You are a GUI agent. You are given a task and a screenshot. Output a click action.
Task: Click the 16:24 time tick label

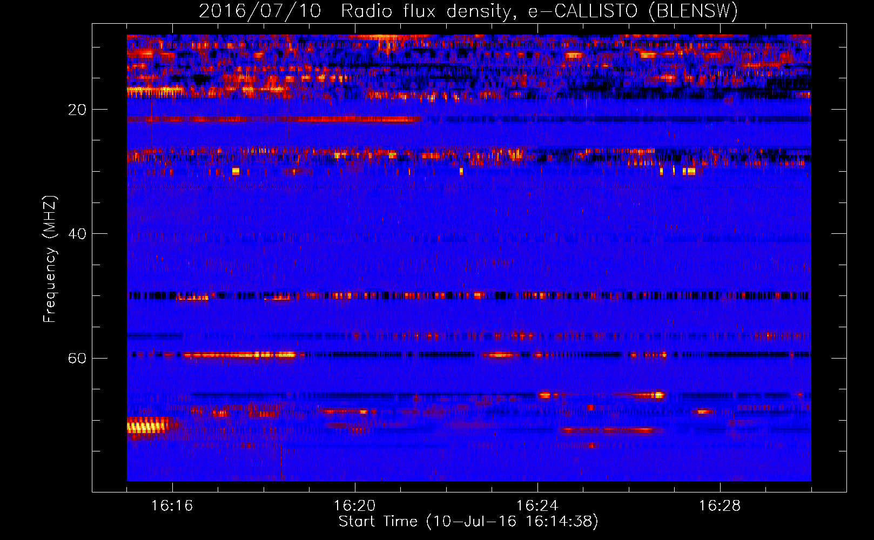coord(537,506)
